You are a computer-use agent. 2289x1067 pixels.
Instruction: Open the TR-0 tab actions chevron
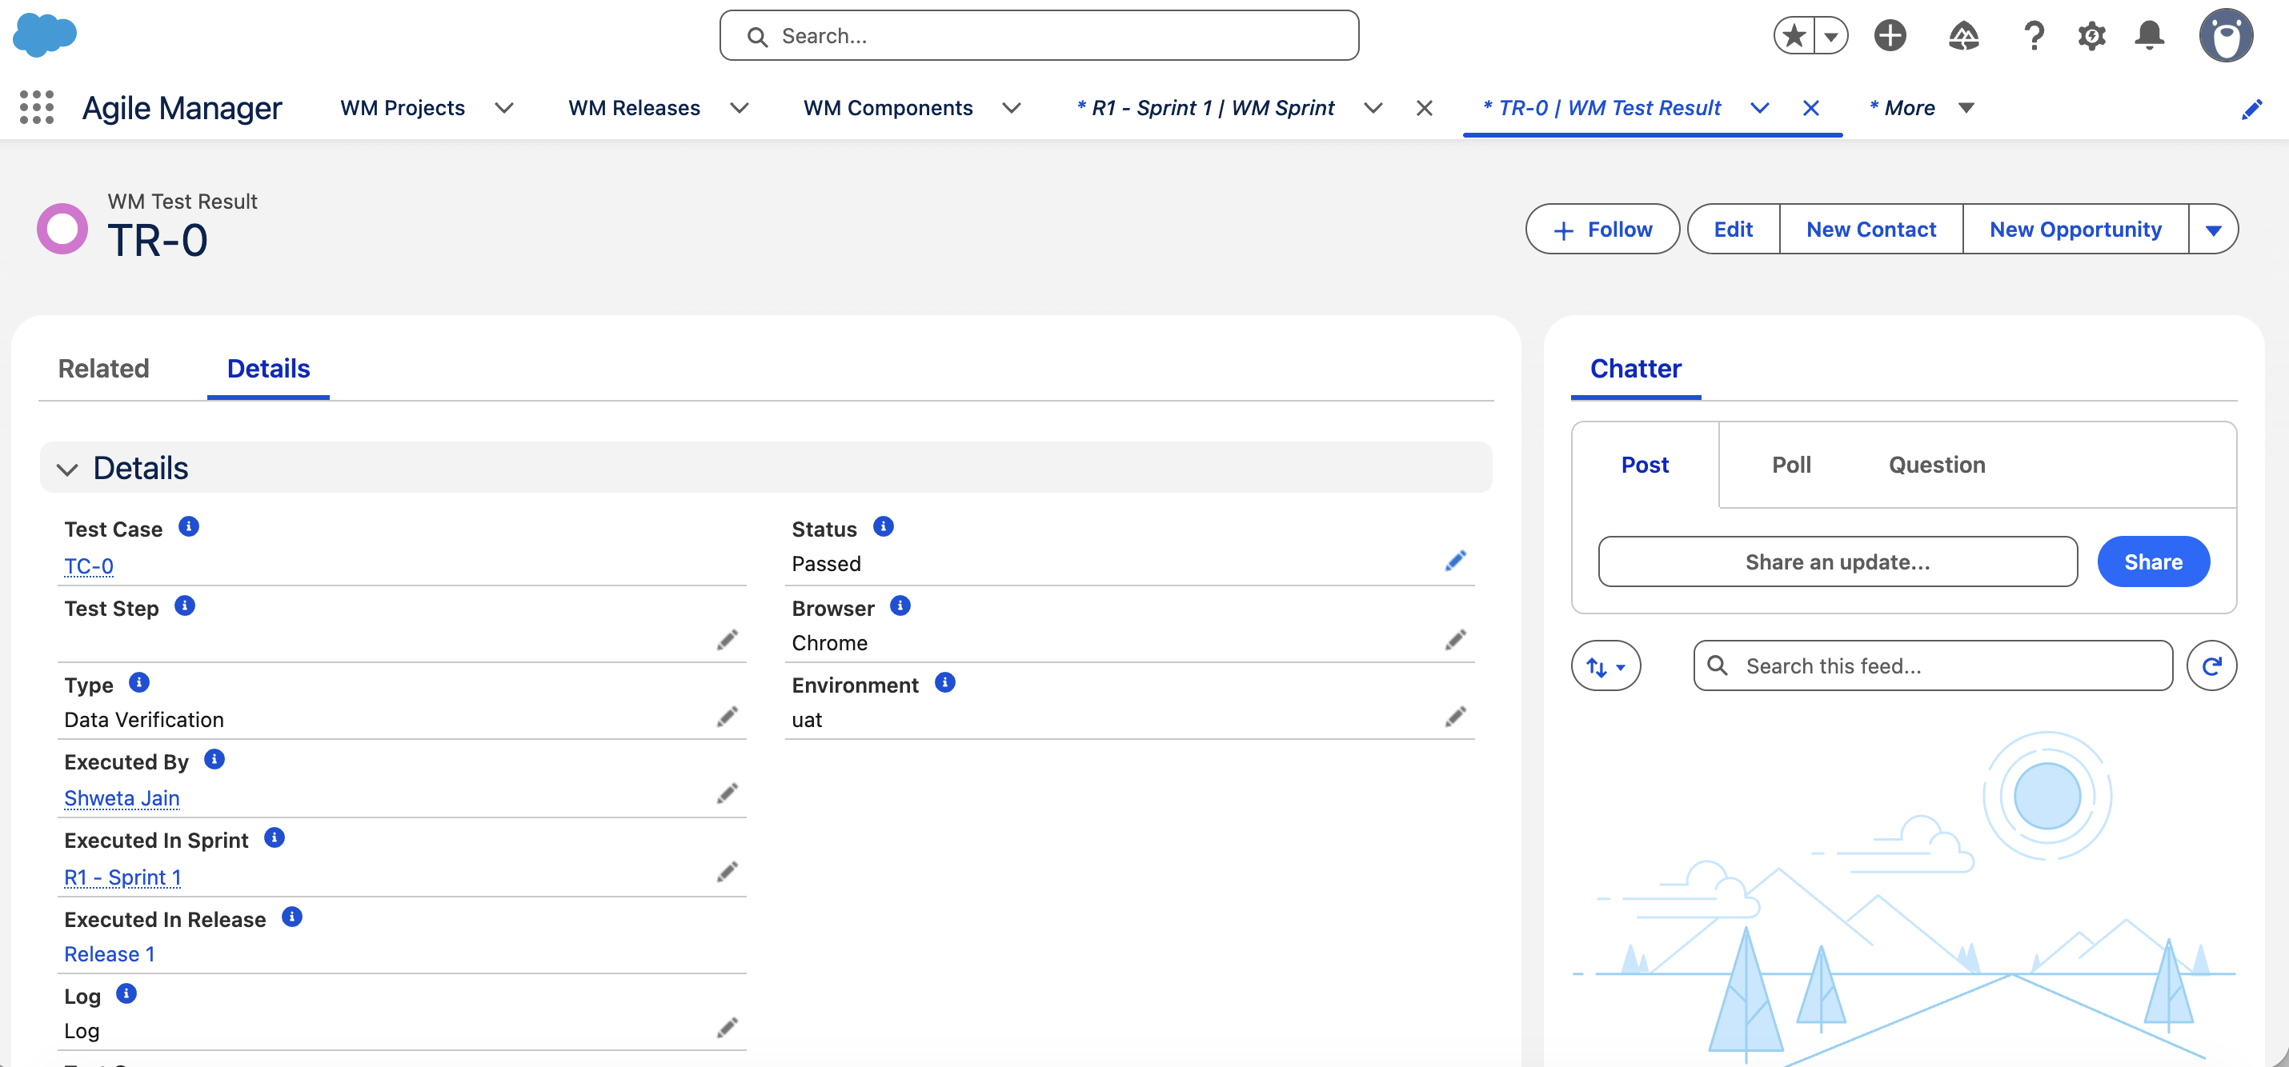coord(1759,108)
